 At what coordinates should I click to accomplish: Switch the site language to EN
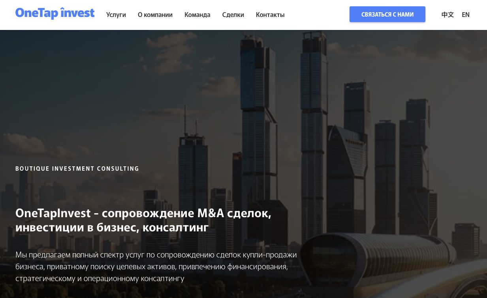point(466,15)
